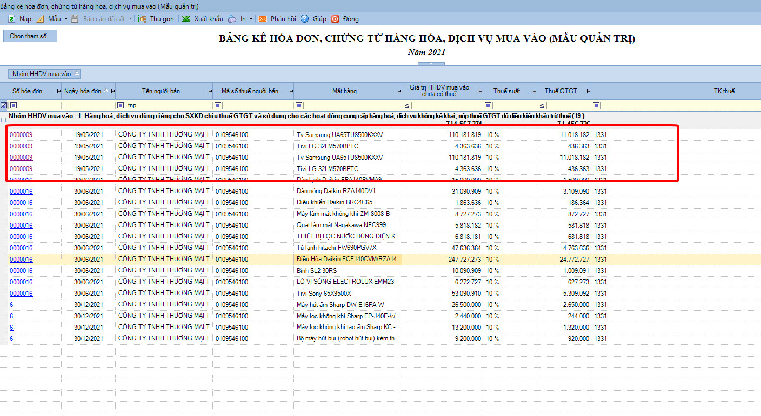Open invoice 6 for Bộ máy hút bụi
761x416 pixels.
click(x=11, y=339)
